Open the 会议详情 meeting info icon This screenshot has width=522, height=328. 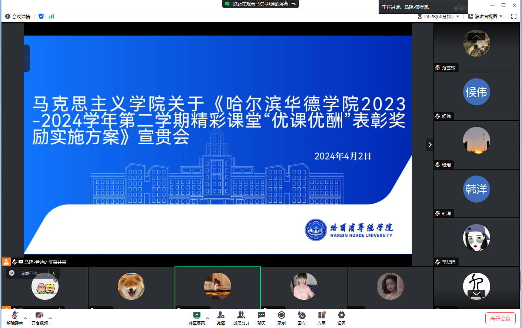[8, 16]
